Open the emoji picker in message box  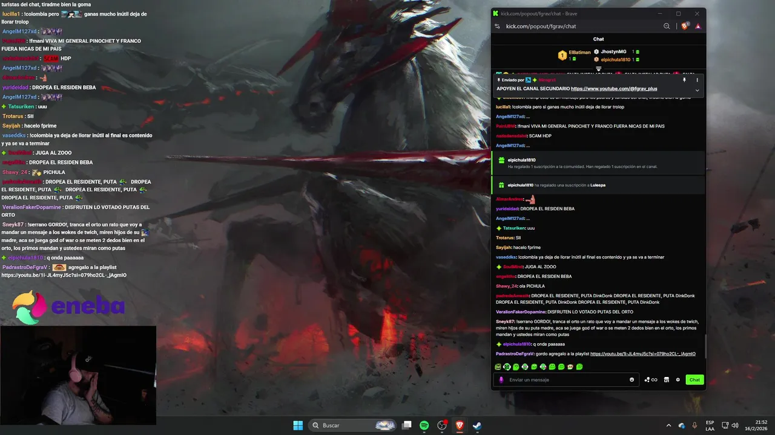[632, 380]
